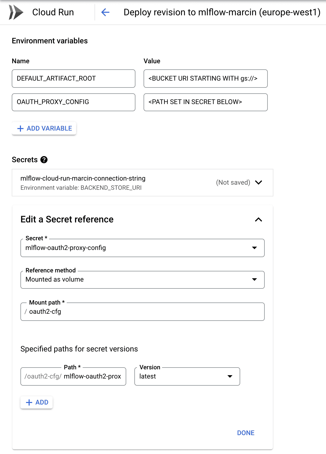Click the plus icon on ADD VARIABLE
Viewport: 326px width, 454px height.
tap(20, 129)
